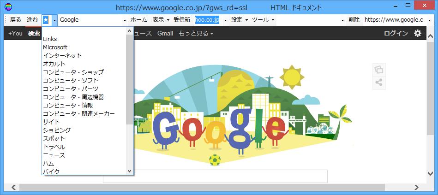438x195 pixels.
Task: Select ハム in favorites list
Action: click(48, 164)
